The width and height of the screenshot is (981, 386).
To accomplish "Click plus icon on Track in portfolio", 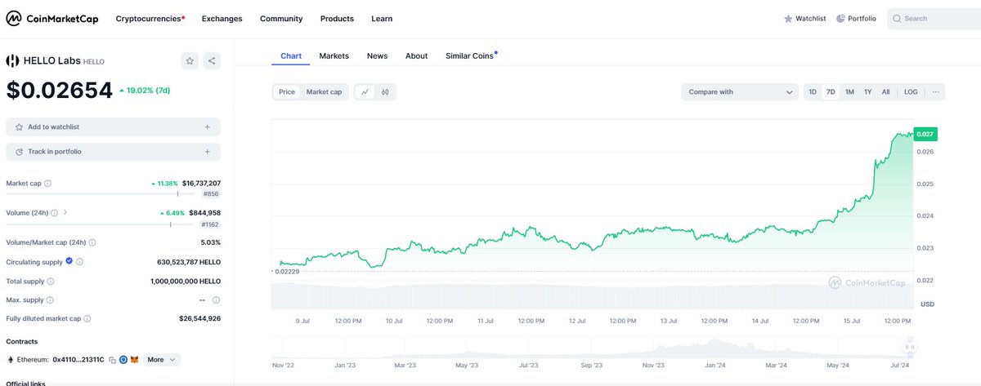I will (208, 152).
